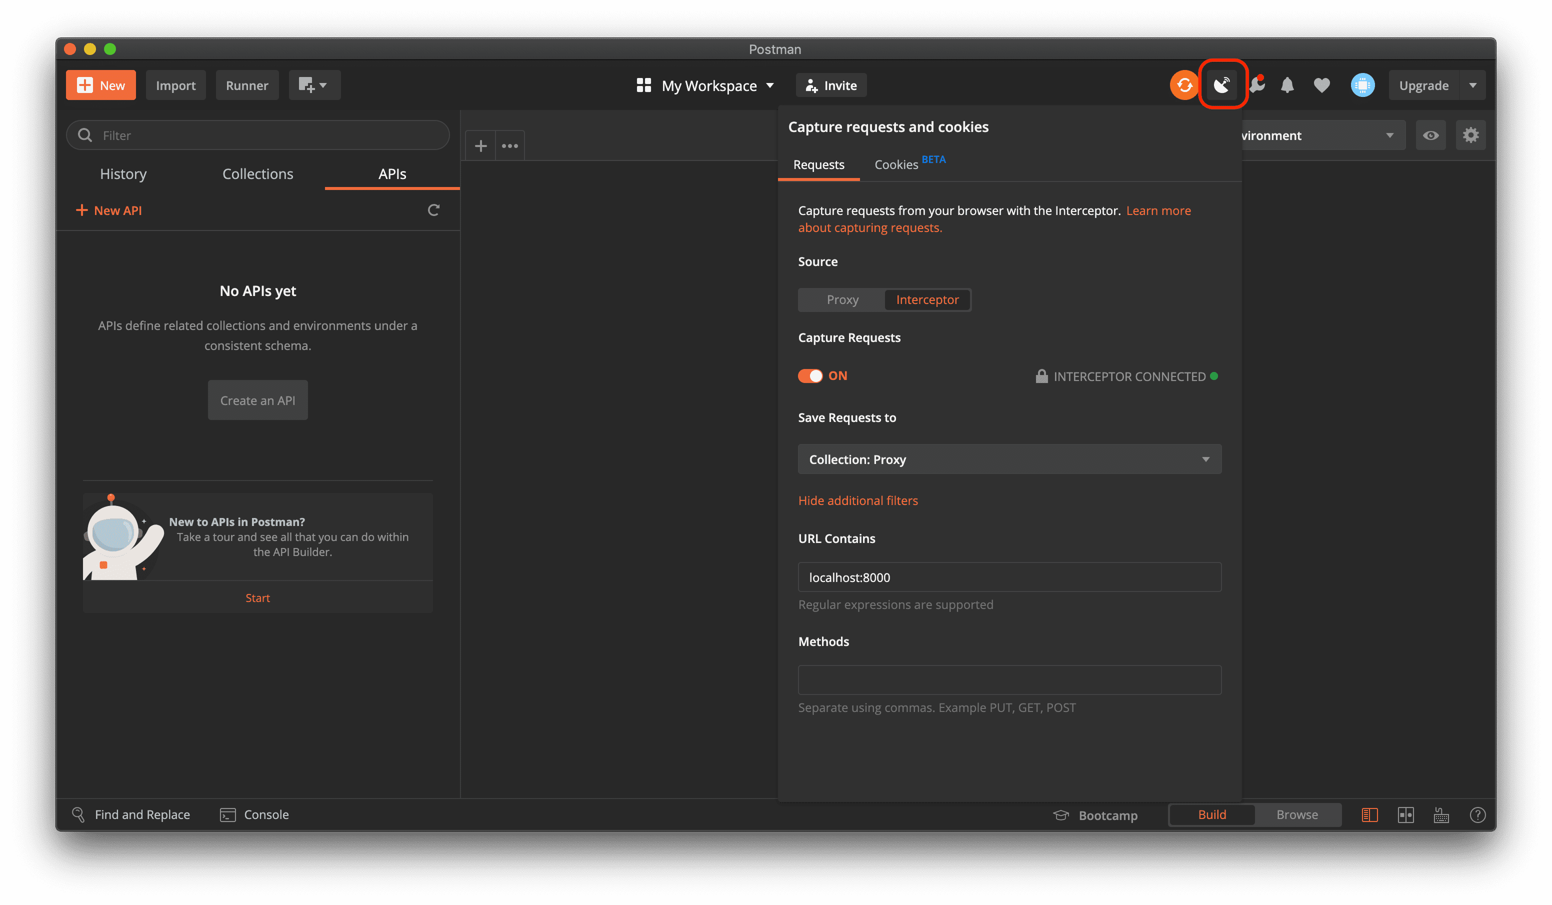Click the two-pane view icon
Viewport: 1552px width, 905px height.
[x=1405, y=814]
